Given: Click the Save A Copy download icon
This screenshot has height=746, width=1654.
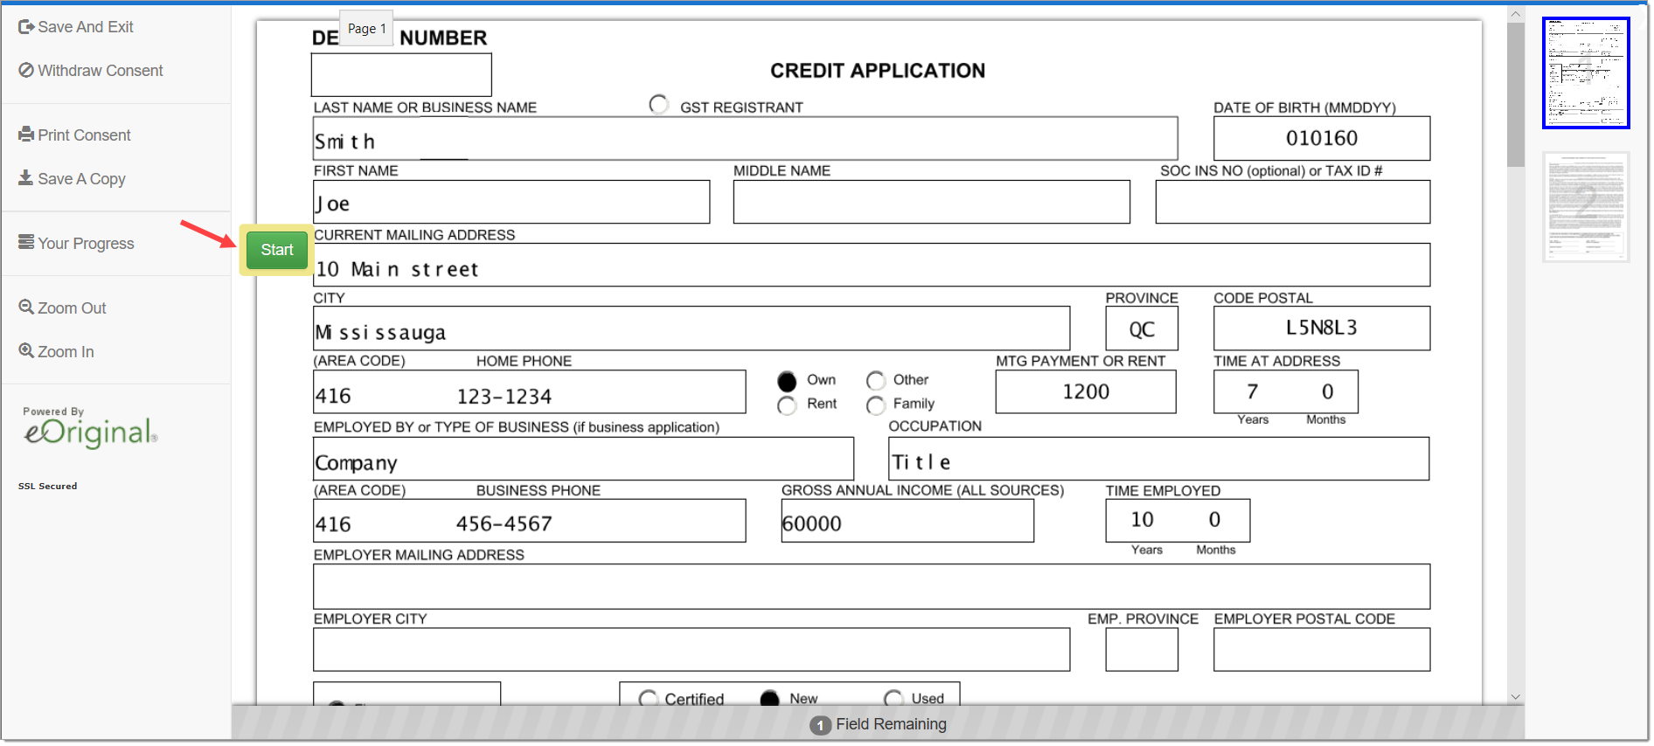Looking at the screenshot, I should [26, 178].
